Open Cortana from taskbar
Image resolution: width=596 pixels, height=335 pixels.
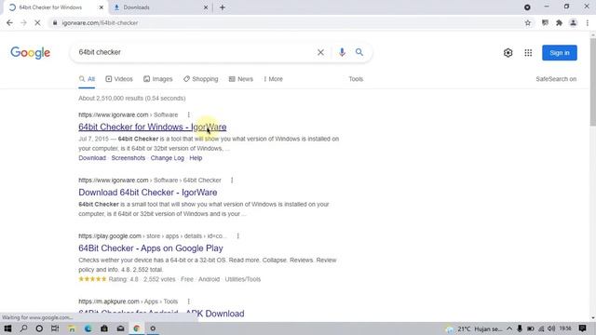point(39,328)
